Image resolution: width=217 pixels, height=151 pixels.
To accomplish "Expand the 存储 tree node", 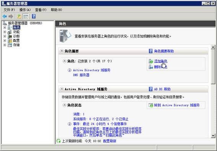I will coord(5,45).
